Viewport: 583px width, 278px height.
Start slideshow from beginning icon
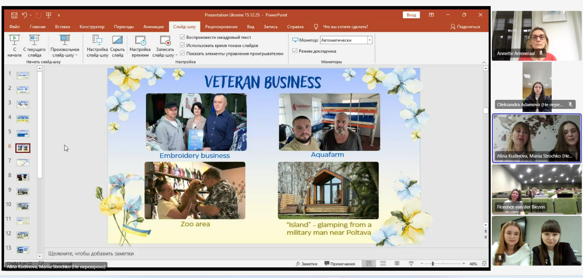[14, 40]
